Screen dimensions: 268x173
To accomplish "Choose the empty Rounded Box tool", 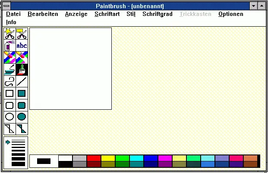I will coord(9,105).
